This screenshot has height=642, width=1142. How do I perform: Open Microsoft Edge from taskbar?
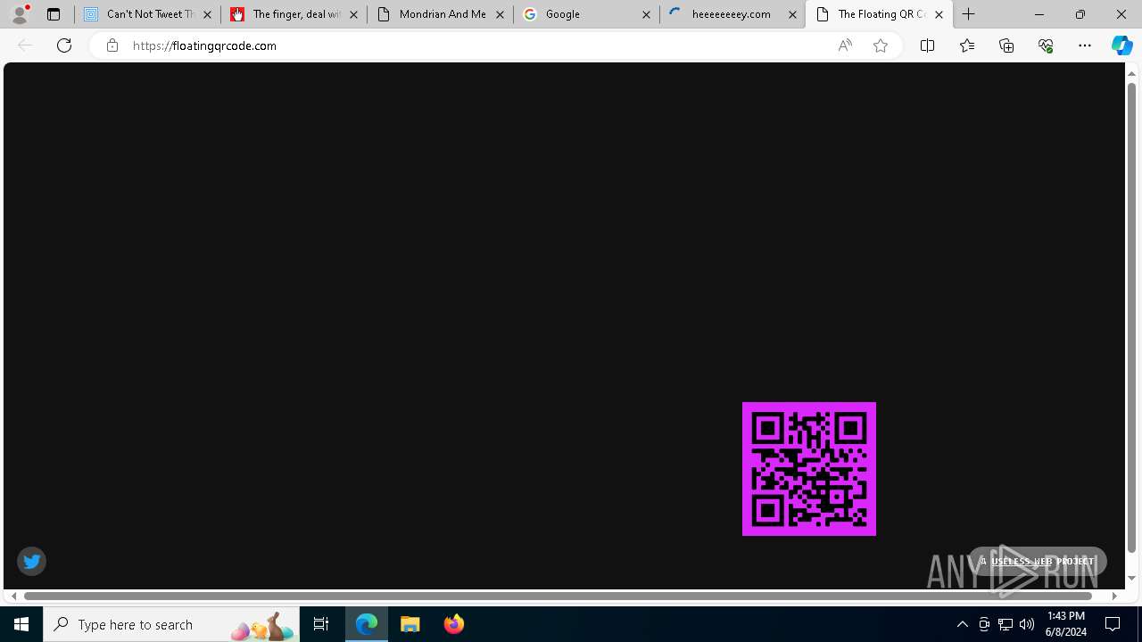(367, 624)
